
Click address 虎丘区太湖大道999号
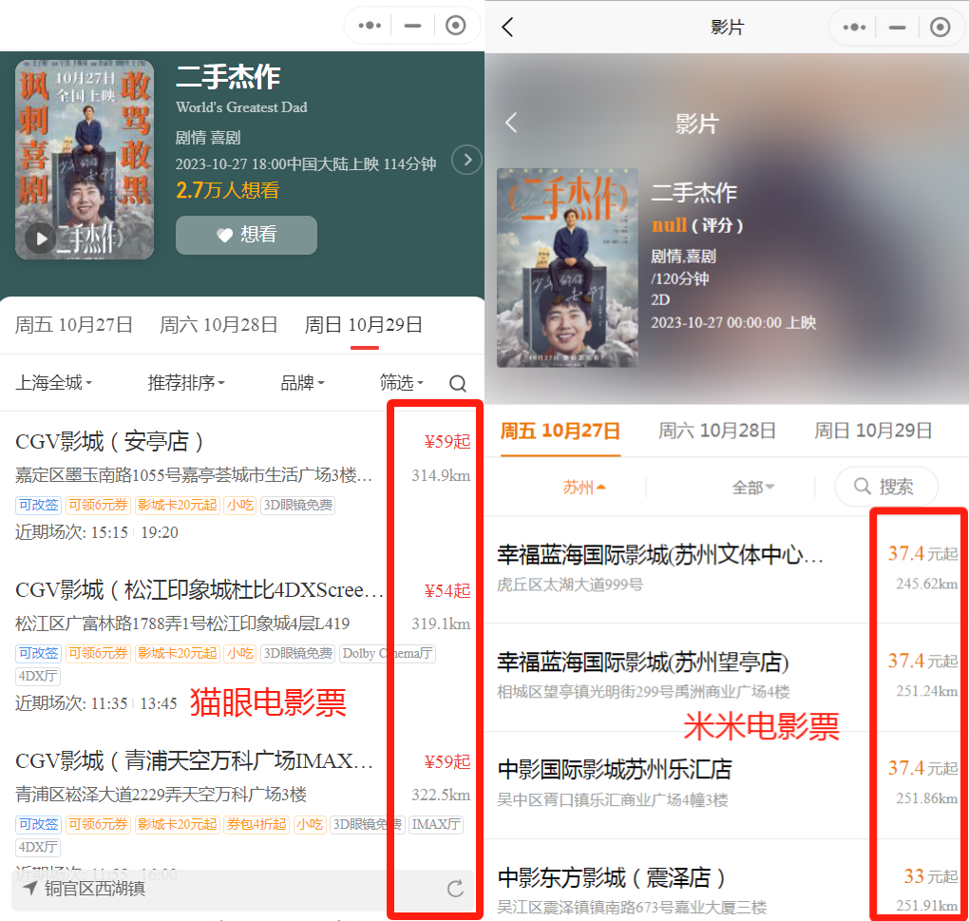pyautogui.click(x=570, y=585)
